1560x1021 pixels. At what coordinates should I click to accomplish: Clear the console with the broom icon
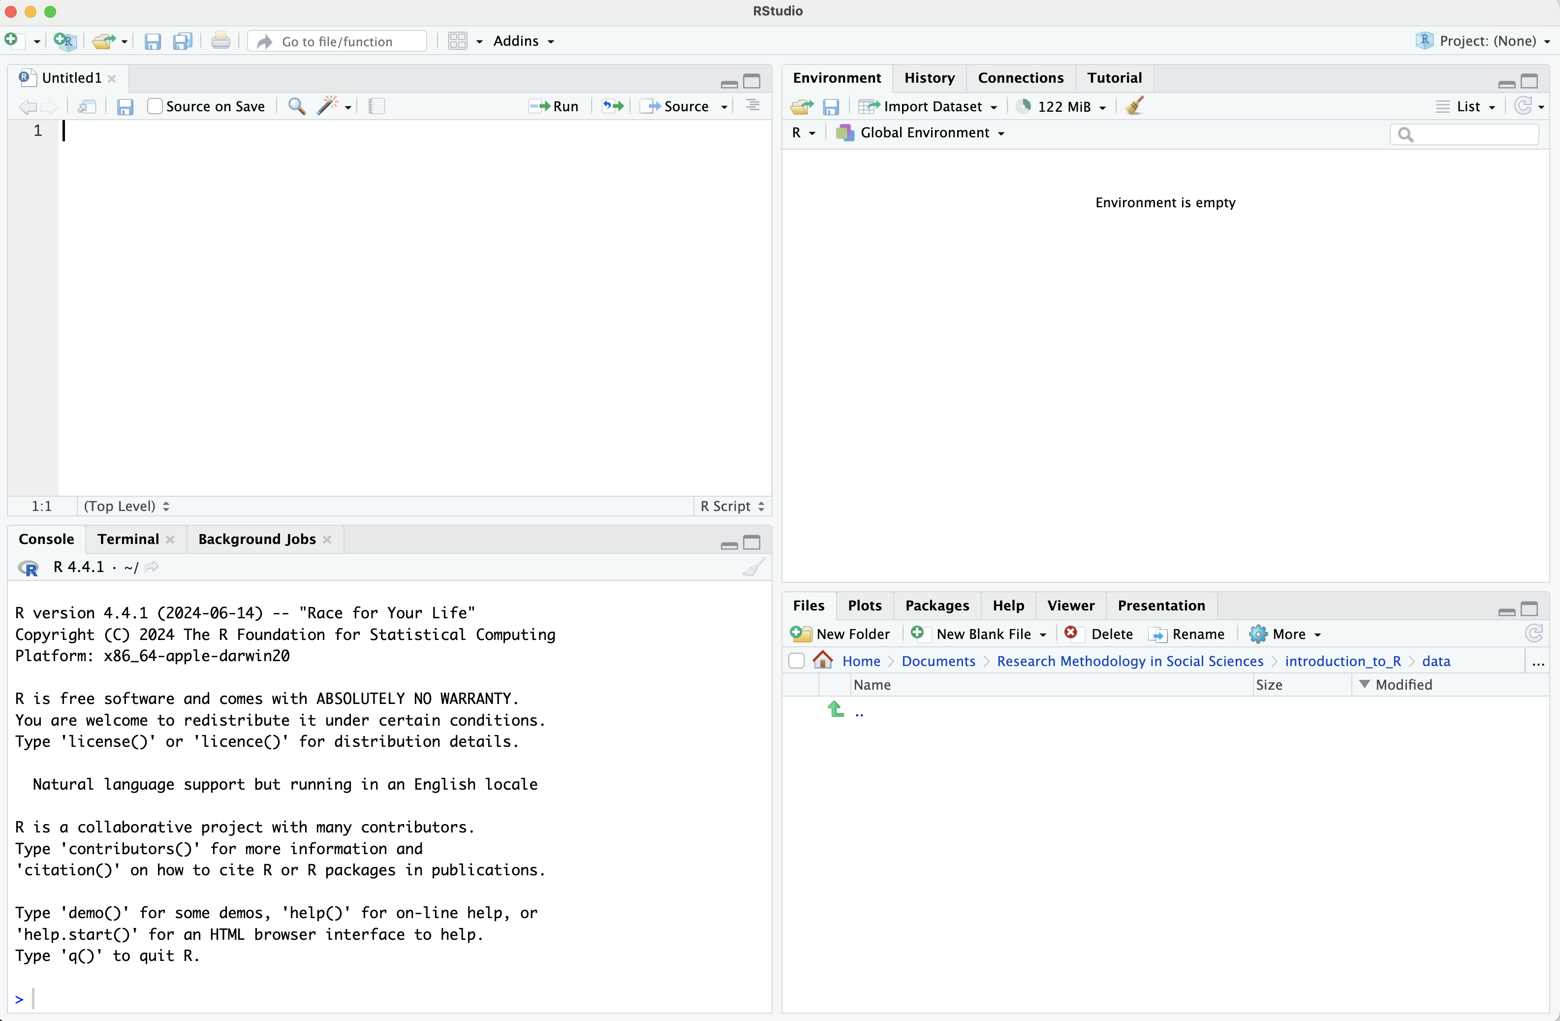pos(754,567)
